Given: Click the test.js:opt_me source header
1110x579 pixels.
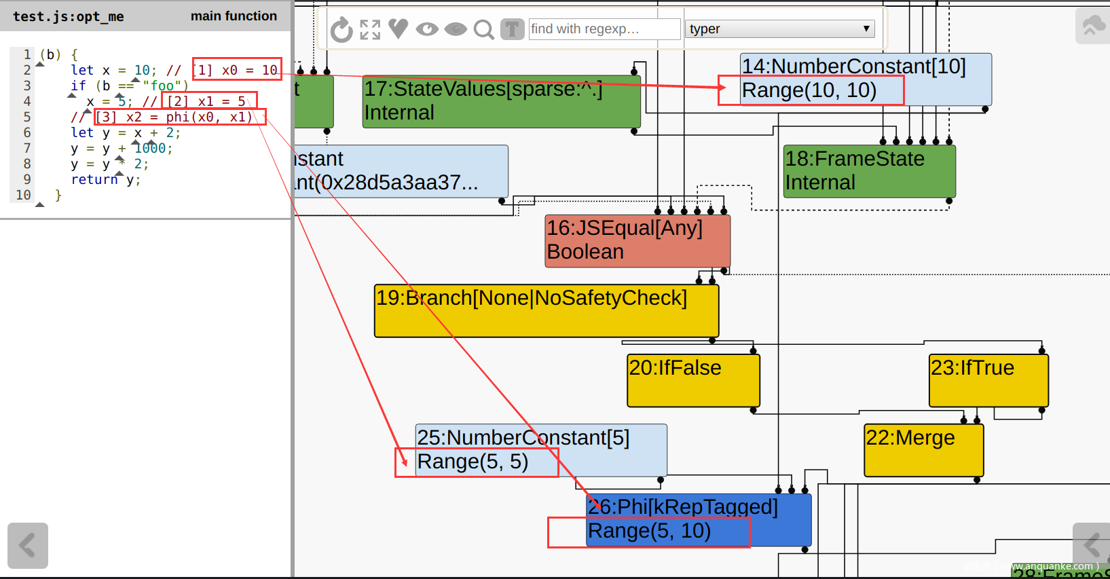Looking at the screenshot, I should coord(69,16).
